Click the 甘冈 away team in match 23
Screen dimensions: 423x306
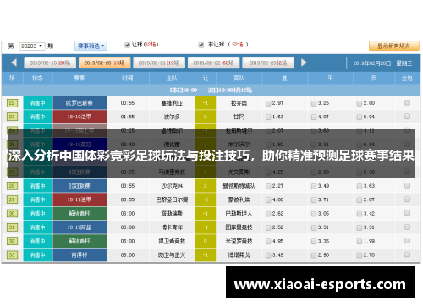pyautogui.click(x=239, y=117)
